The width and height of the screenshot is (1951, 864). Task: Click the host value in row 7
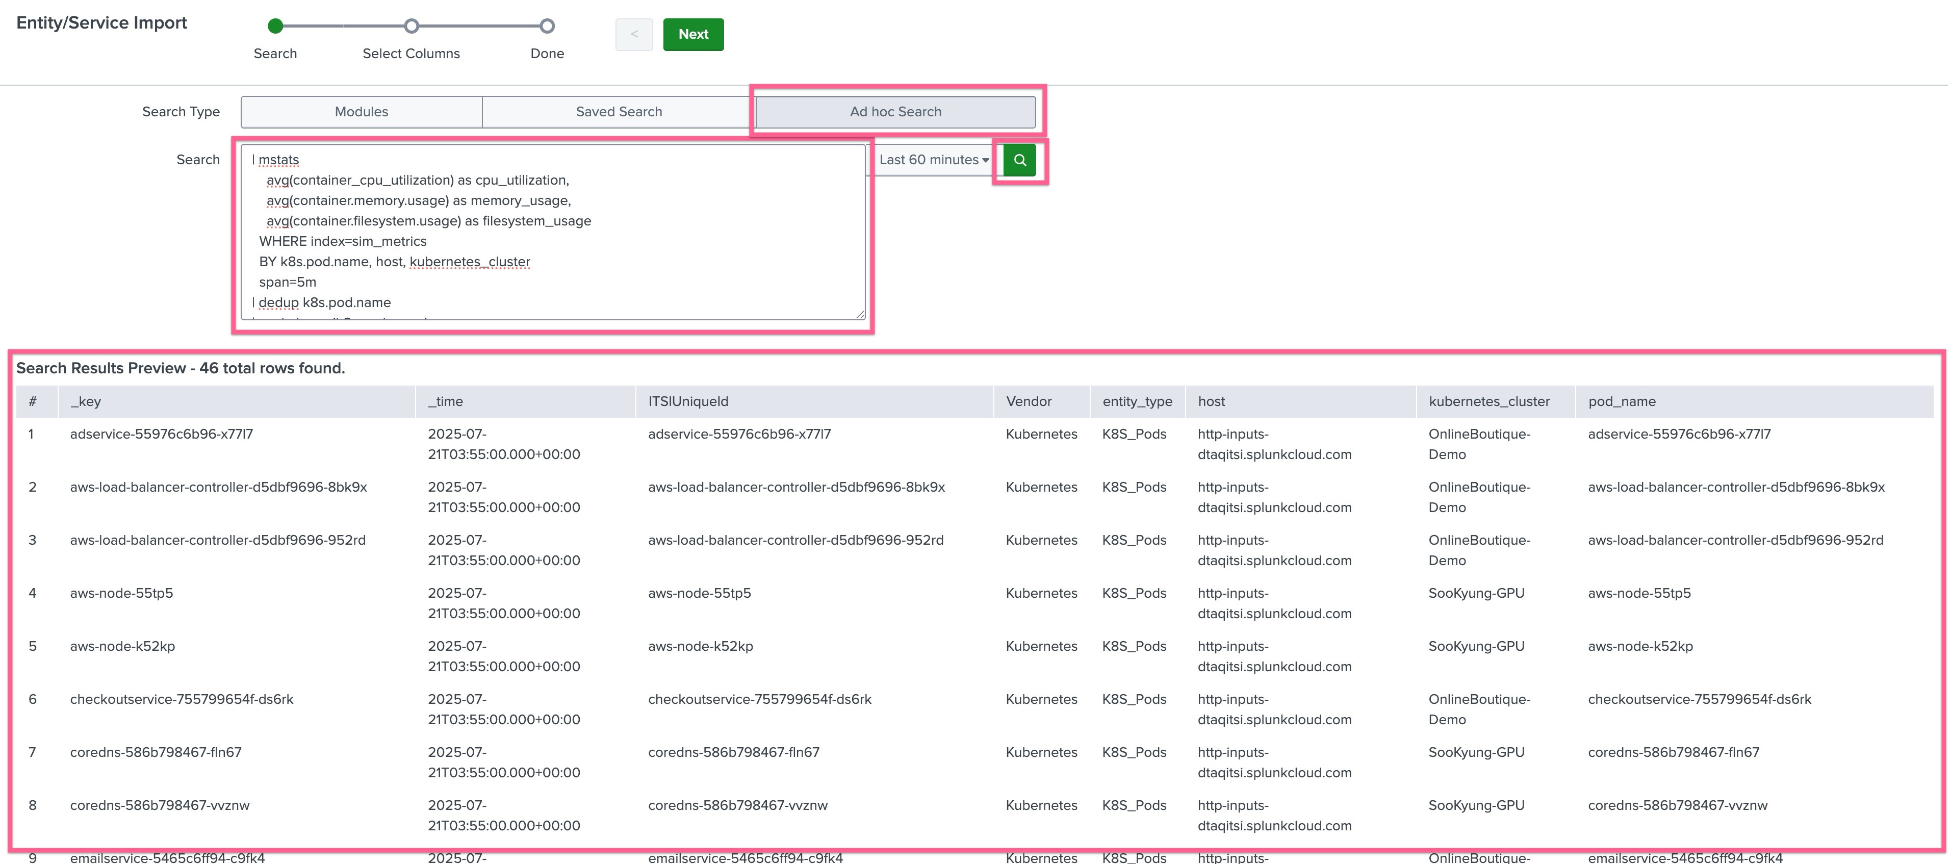(1274, 762)
